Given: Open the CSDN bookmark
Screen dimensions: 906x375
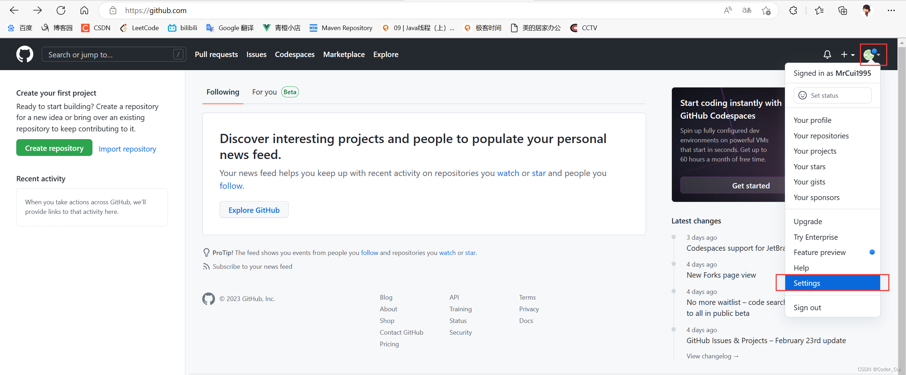Looking at the screenshot, I should pos(96,28).
